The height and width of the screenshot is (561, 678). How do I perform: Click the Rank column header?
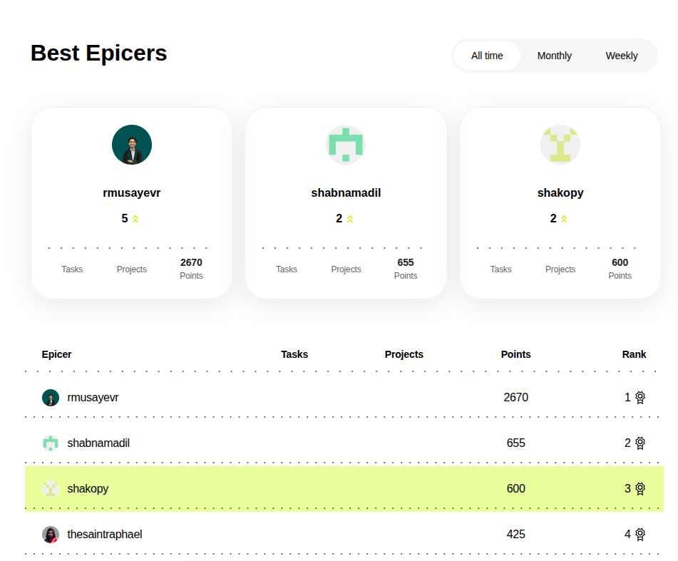coord(634,354)
